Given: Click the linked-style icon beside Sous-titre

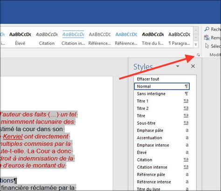Looking at the screenshot, I should pyautogui.click(x=186, y=123).
